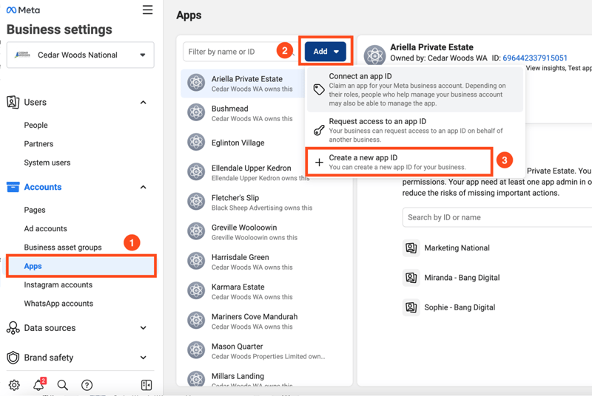Select Ariella Private Estate in the app list
This screenshot has width=592, height=396.
pos(243,83)
